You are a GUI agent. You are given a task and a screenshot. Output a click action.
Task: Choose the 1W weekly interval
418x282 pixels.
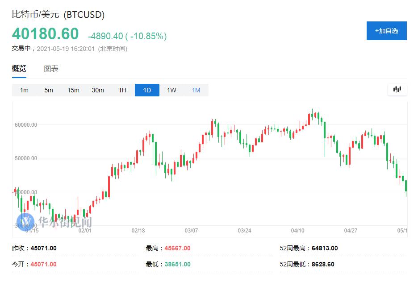(171, 90)
